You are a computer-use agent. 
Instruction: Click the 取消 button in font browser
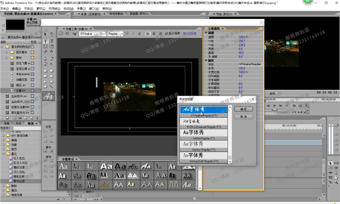pos(244,117)
